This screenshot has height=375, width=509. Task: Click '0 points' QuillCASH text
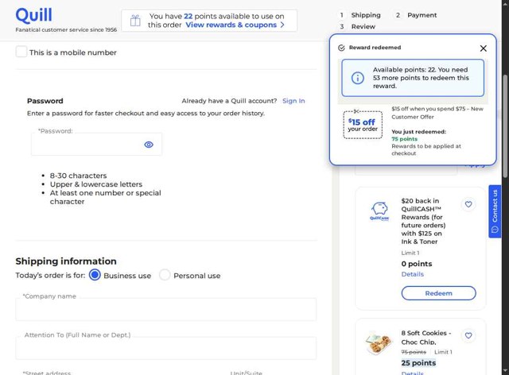pos(417,264)
